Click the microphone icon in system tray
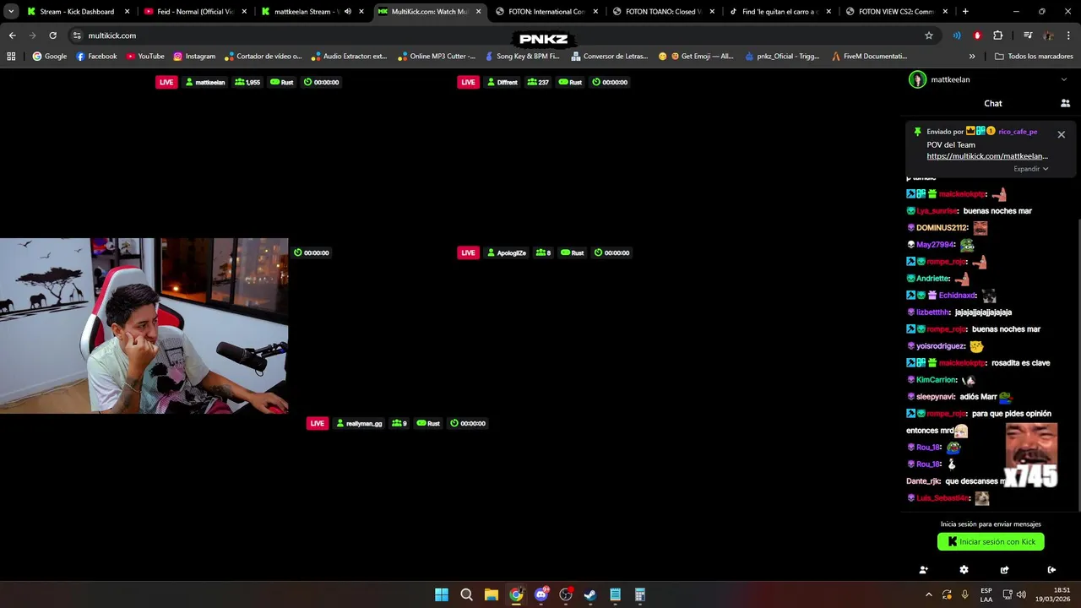1081x608 pixels. pyautogui.click(x=964, y=594)
